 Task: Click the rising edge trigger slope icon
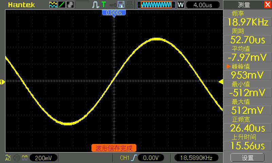(134, 158)
